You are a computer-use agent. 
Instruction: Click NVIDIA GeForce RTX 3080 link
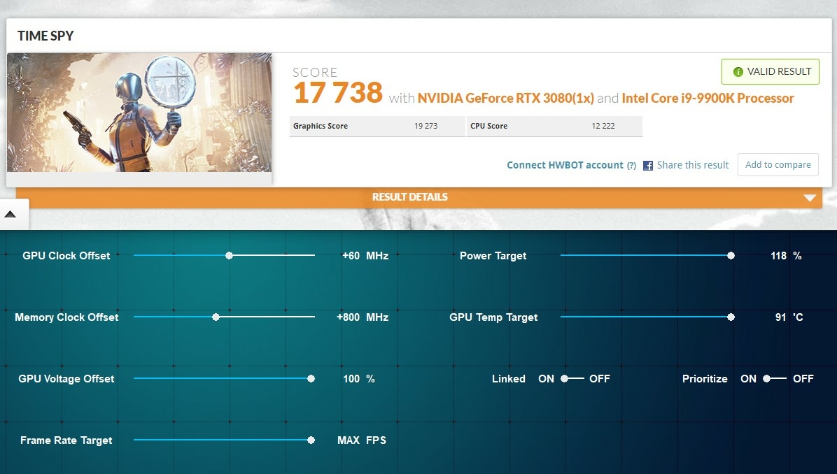[505, 98]
